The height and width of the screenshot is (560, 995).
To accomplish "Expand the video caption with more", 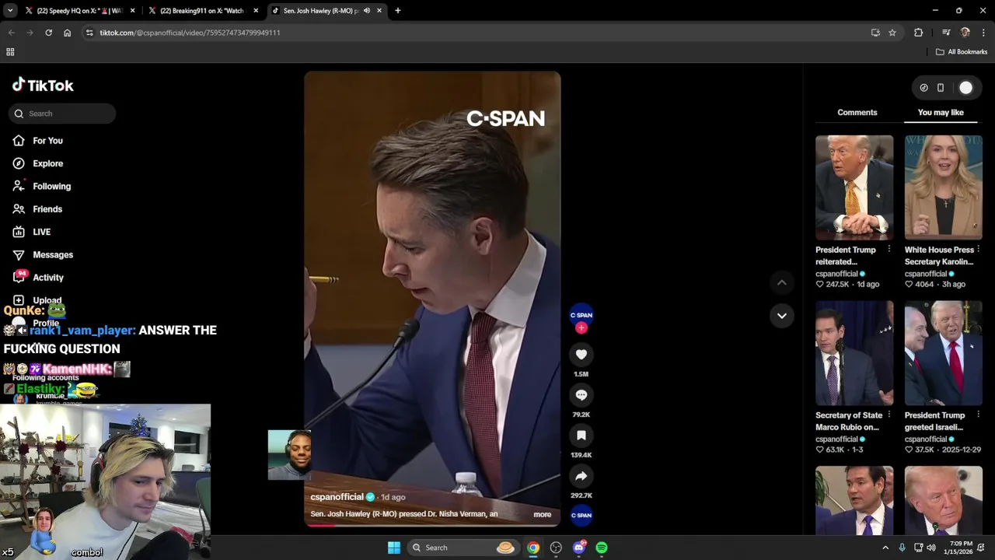I will point(542,514).
